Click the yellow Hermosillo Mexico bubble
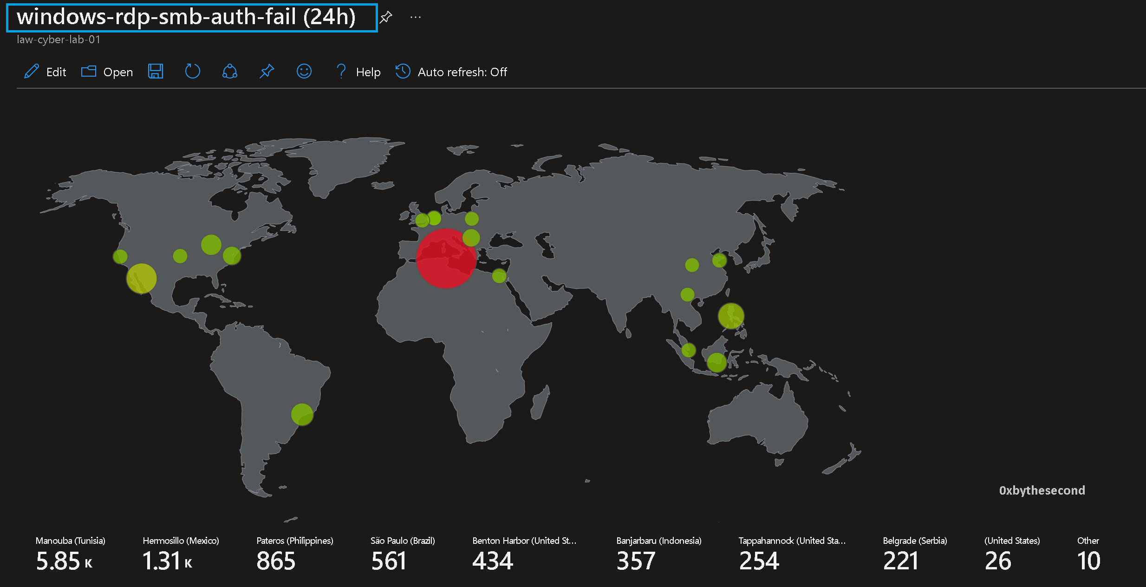The image size is (1146, 587). click(142, 279)
